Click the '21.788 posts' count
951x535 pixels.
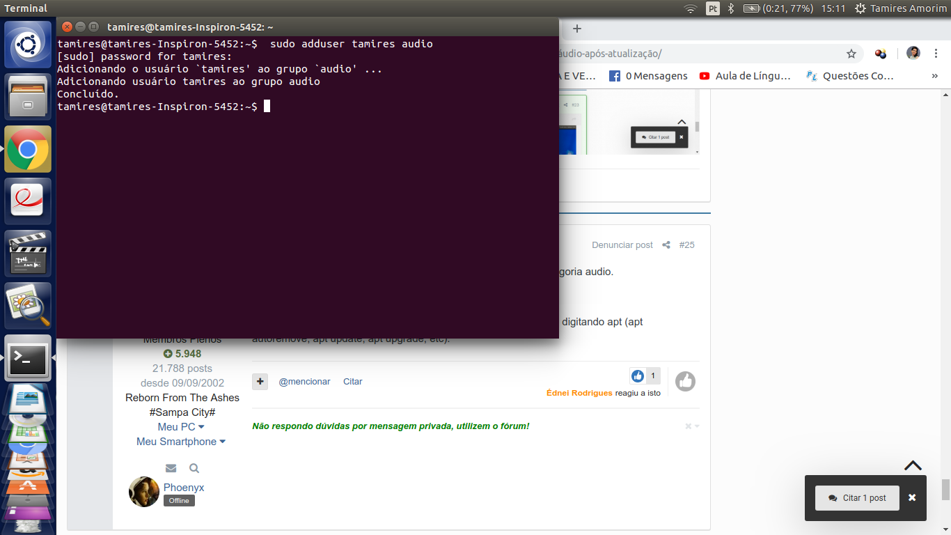pos(182,369)
